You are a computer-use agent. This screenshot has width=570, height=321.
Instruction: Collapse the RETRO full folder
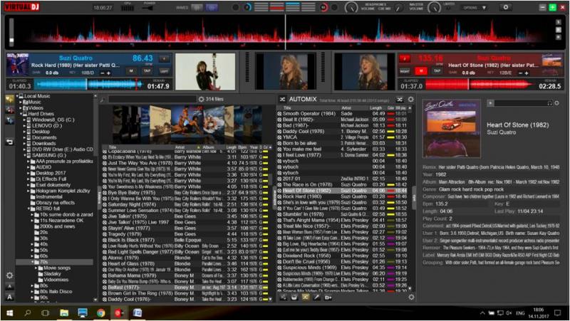click(28, 209)
